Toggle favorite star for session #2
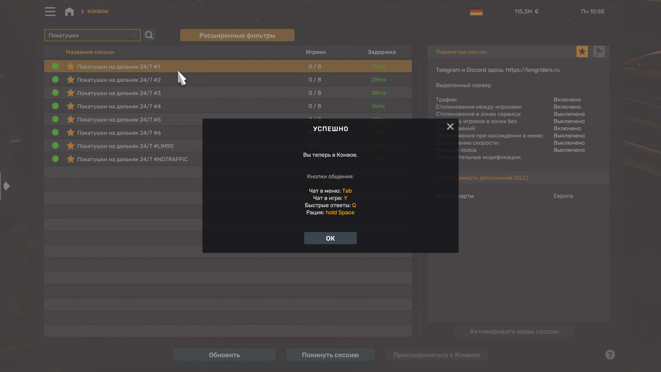The image size is (661, 372). (x=71, y=80)
